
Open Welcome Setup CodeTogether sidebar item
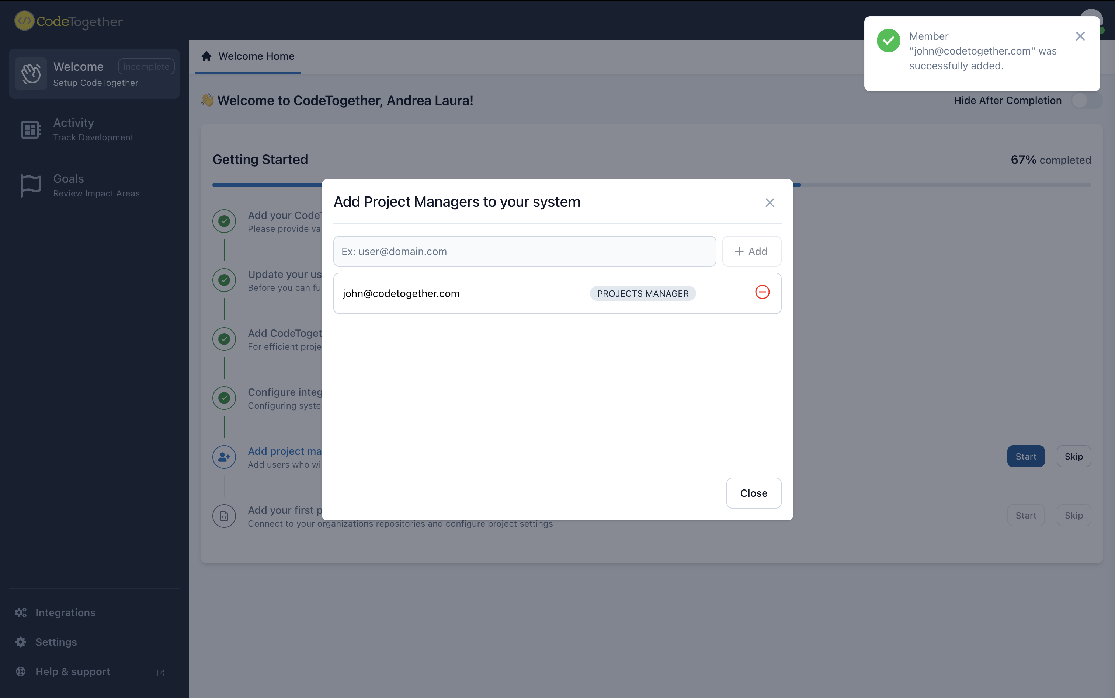(94, 73)
